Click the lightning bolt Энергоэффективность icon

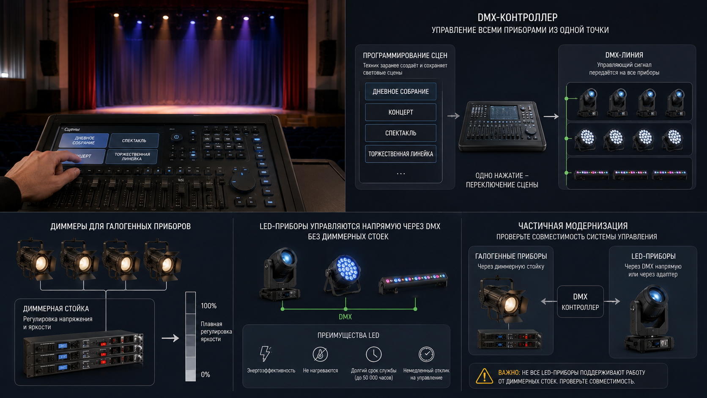(x=265, y=354)
